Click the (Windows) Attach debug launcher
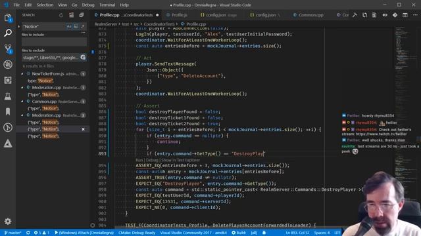This screenshot has width=421, height=236. (x=84, y=233)
